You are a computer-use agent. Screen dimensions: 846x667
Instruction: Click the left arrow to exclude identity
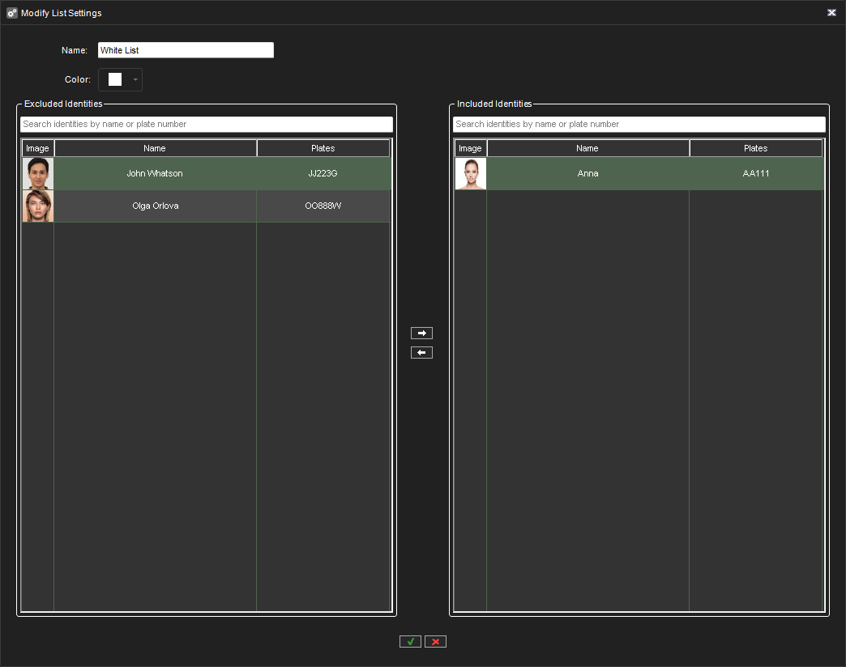click(x=421, y=353)
